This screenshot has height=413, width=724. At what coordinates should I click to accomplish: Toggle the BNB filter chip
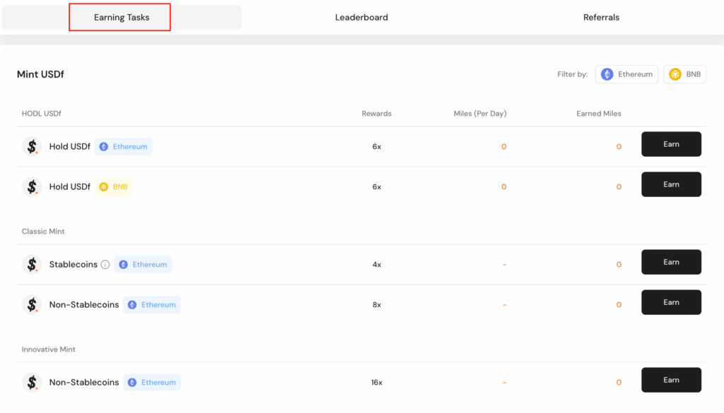coord(684,74)
